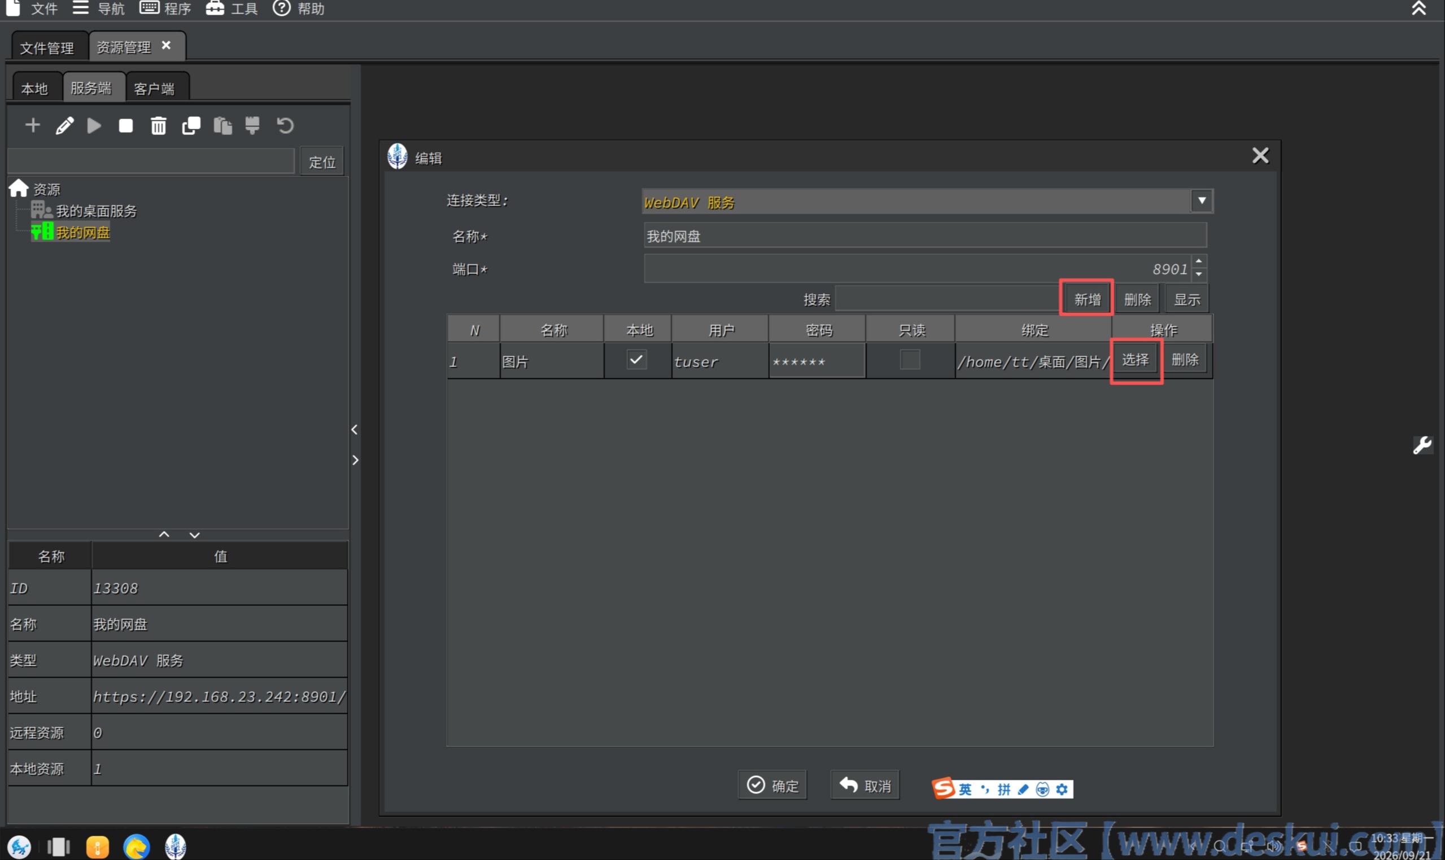Click the pencil edit icon in resource toolbar
Screen dimensions: 1445x860
pyautogui.click(x=64, y=125)
